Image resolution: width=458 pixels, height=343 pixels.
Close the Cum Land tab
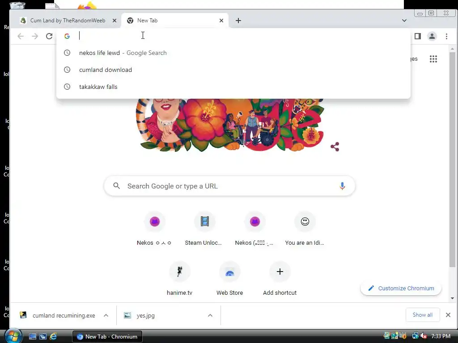[114, 21]
